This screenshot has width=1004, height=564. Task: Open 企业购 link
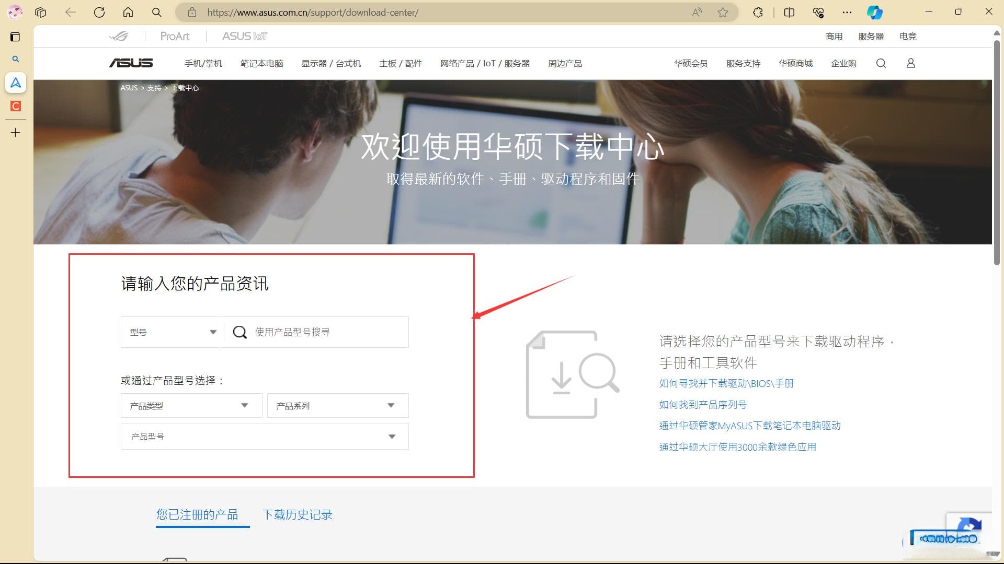pyautogui.click(x=843, y=63)
